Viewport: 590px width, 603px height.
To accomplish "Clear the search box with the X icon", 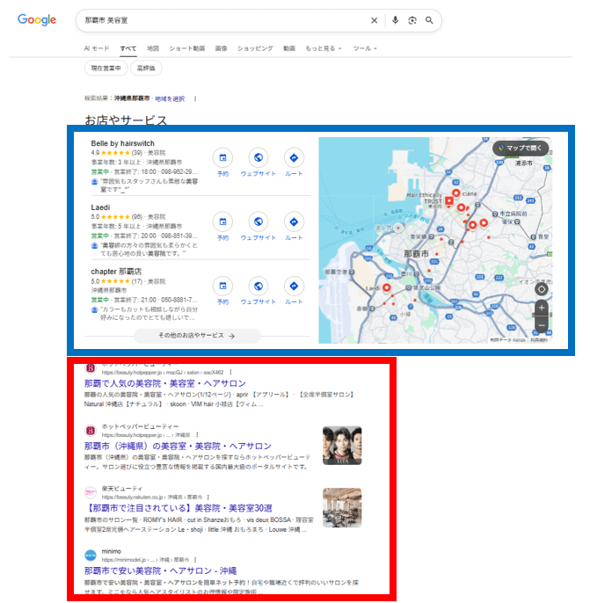I will coord(374,20).
